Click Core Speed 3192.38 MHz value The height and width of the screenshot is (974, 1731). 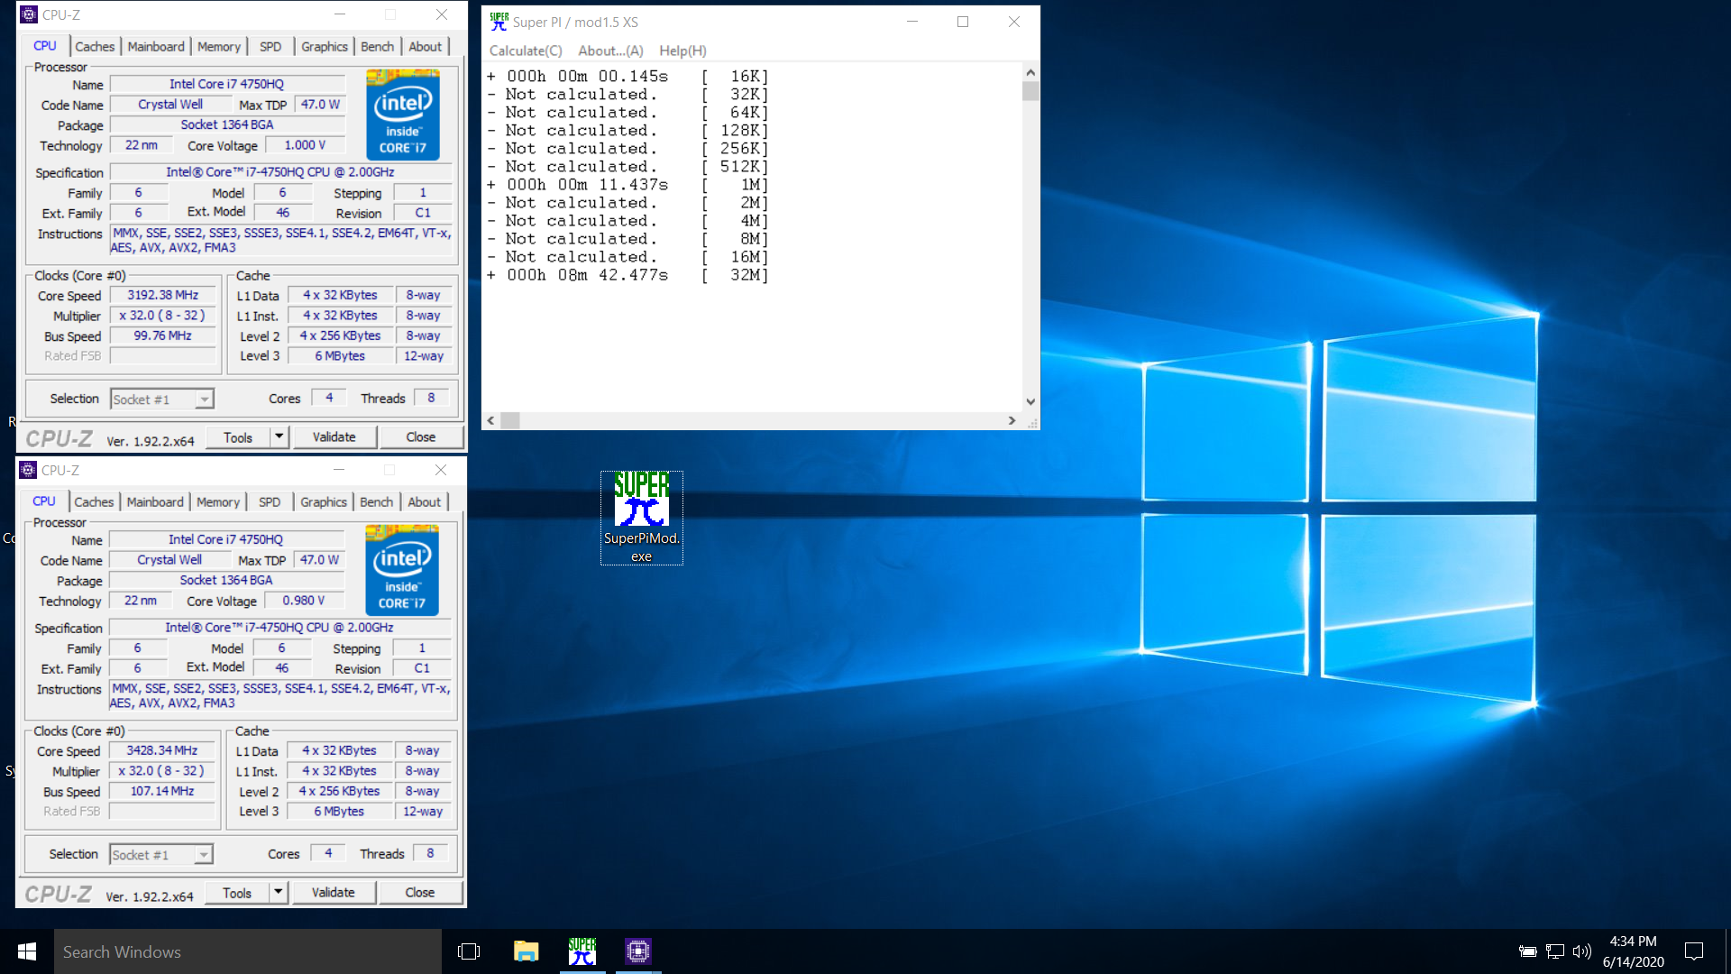[x=163, y=295]
